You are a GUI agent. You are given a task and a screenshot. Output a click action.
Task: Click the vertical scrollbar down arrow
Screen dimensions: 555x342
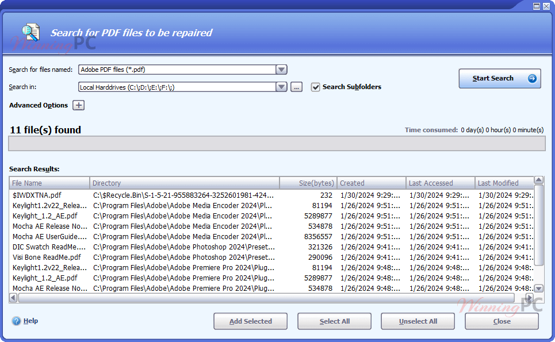(539, 289)
